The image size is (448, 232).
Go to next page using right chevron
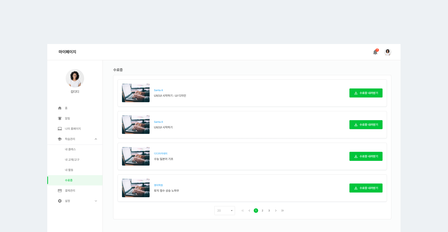click(x=276, y=211)
